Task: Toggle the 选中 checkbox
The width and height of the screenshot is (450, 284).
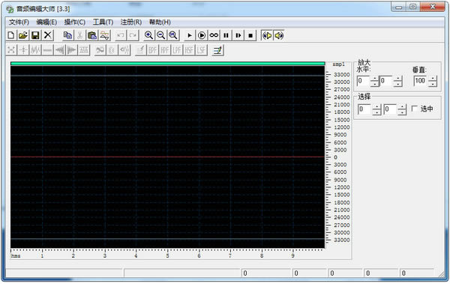Action: [x=415, y=109]
